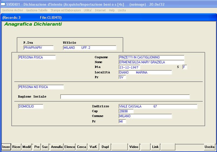Click the Comune label
Image resolution: width=217 pixels, height=152 pixels.
click(98, 116)
